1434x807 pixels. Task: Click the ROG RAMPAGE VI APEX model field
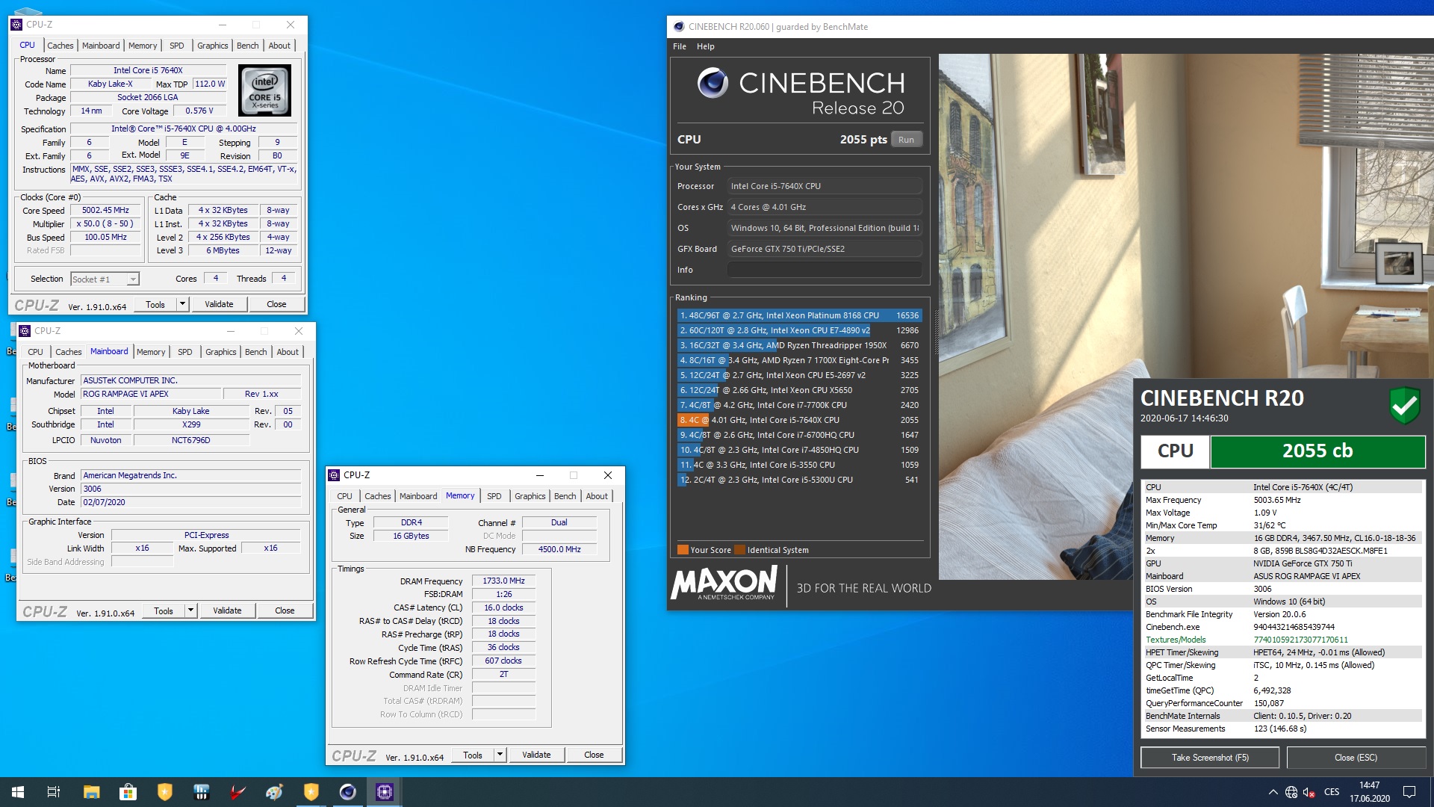152,394
